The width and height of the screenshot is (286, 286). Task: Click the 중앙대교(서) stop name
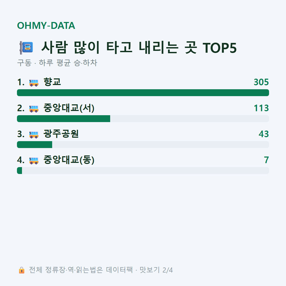(69, 108)
